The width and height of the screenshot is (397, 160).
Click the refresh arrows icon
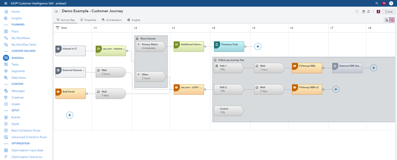369,12
